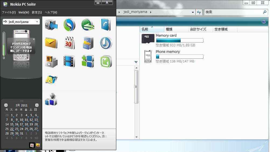
Task: Click the calendar panel drag handle
Action: click(22, 101)
